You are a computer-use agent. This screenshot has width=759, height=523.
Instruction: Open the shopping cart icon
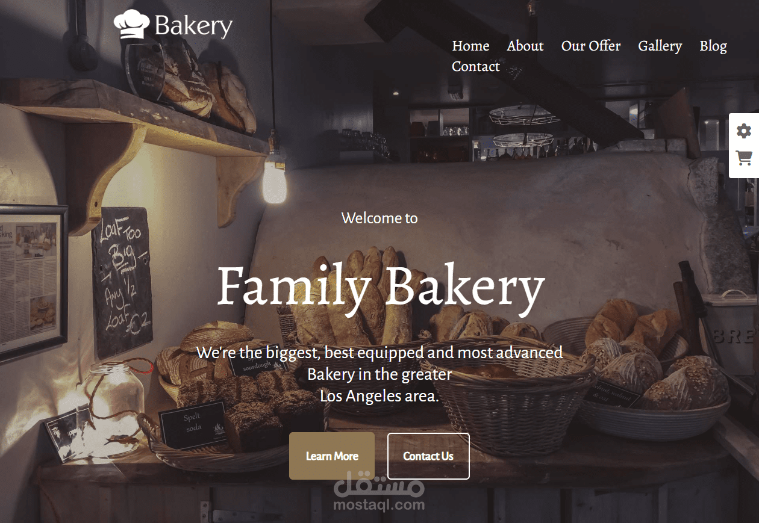[x=744, y=158]
